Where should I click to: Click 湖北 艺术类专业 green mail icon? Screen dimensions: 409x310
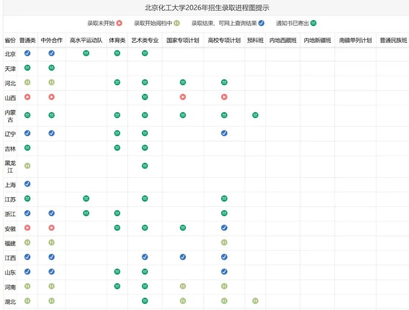click(x=145, y=301)
